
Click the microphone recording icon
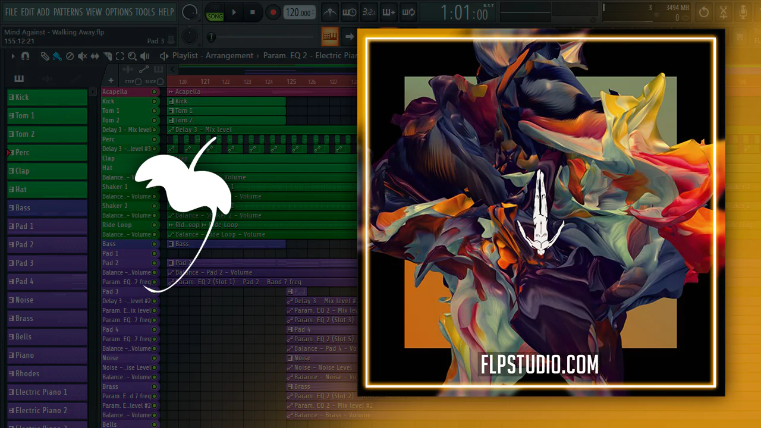pyautogui.click(x=743, y=12)
